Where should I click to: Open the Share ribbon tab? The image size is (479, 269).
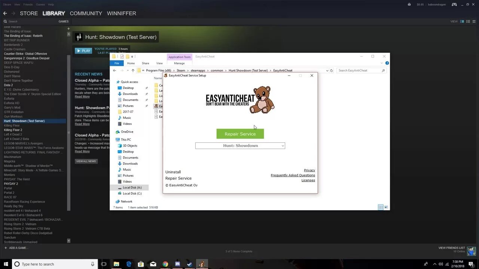(x=145, y=63)
